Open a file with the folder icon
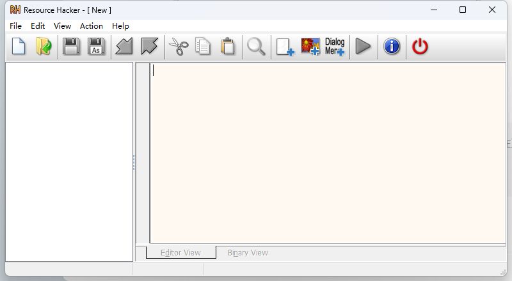 click(44, 47)
